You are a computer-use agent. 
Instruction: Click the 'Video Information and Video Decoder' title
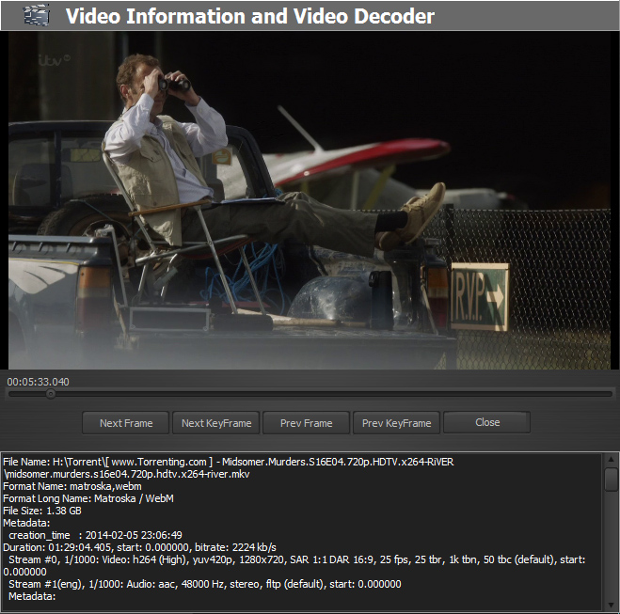pos(250,16)
